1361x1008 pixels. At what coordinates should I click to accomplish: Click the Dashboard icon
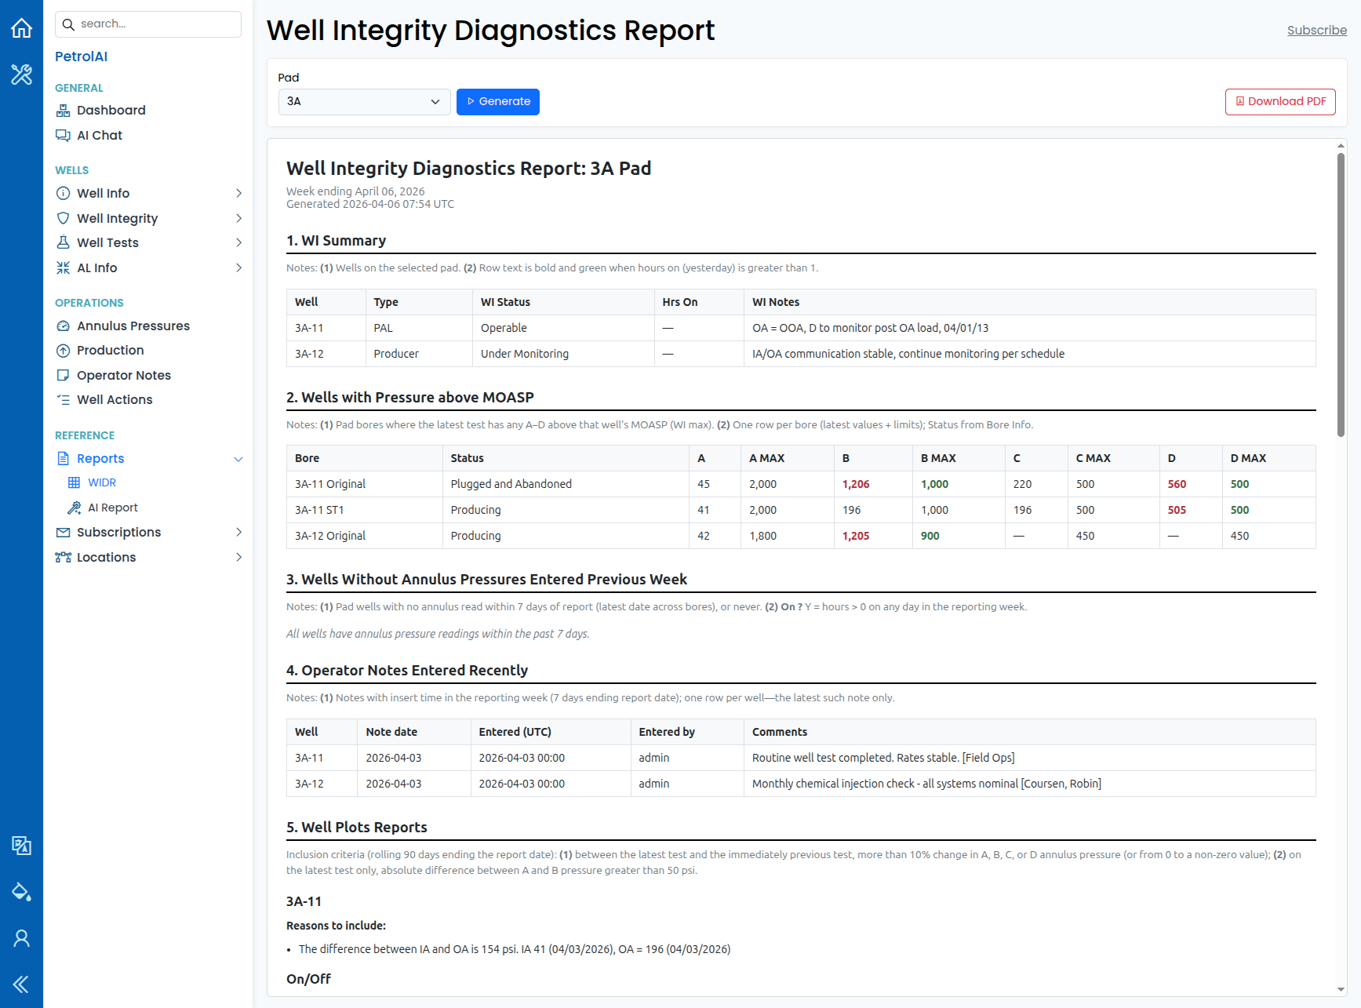point(64,111)
